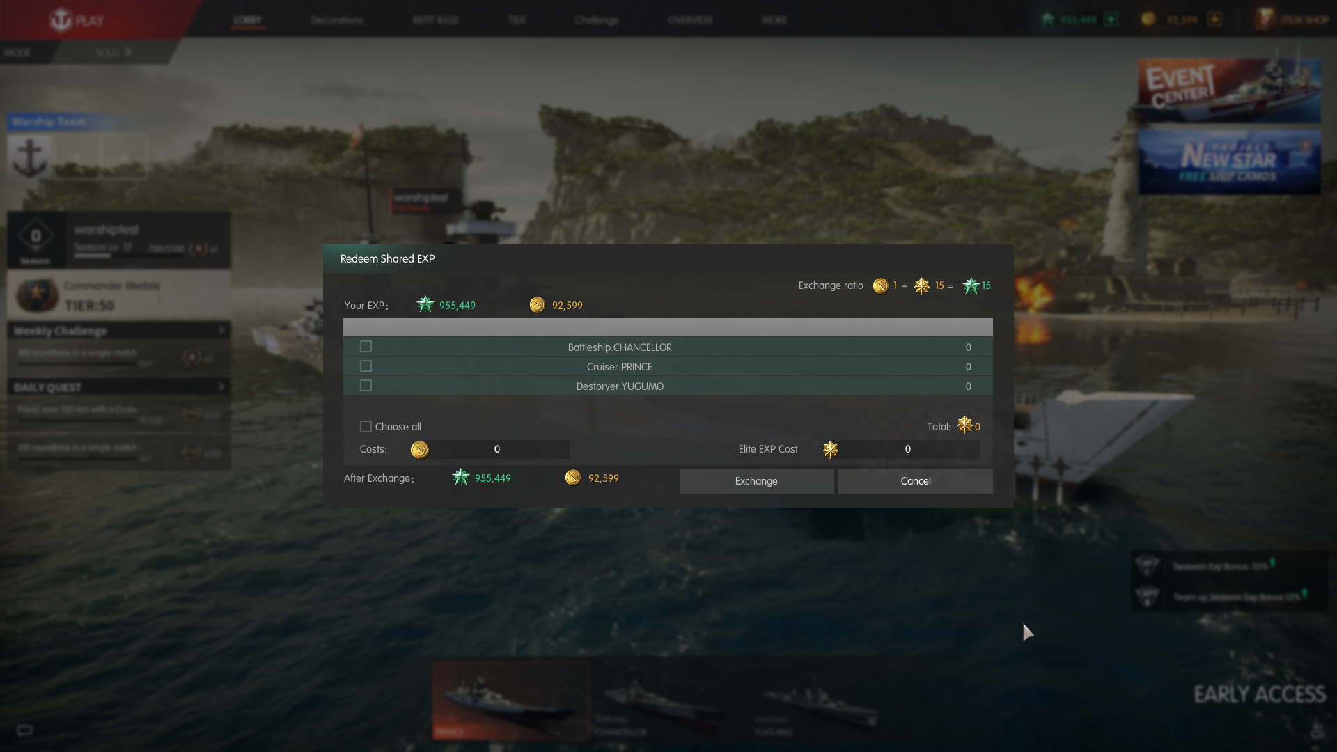Focus the Elite EXP Cost input field

point(907,449)
